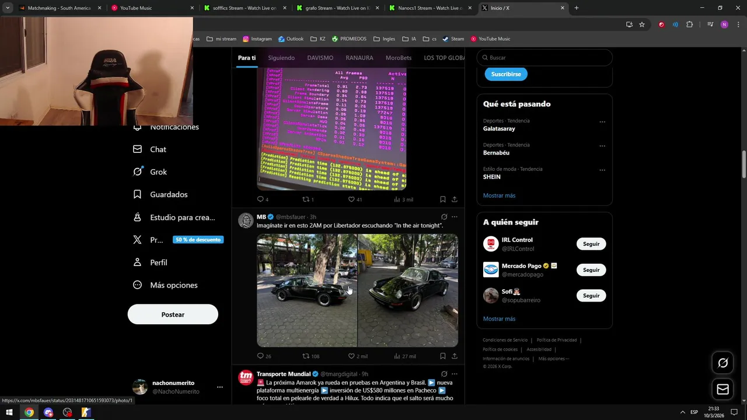
Task: Follow Mercado Pago
Action: point(591,270)
